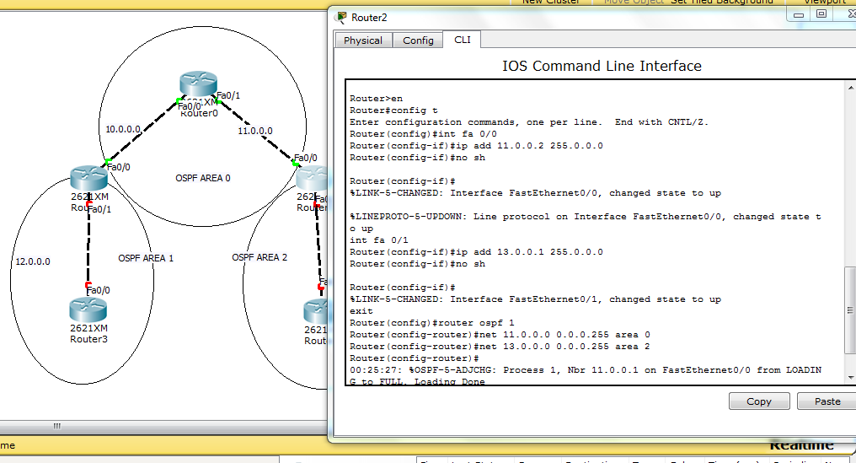This screenshot has height=463, width=856.
Task: Click the CLI scrollbar up arrow
Action: (851, 87)
